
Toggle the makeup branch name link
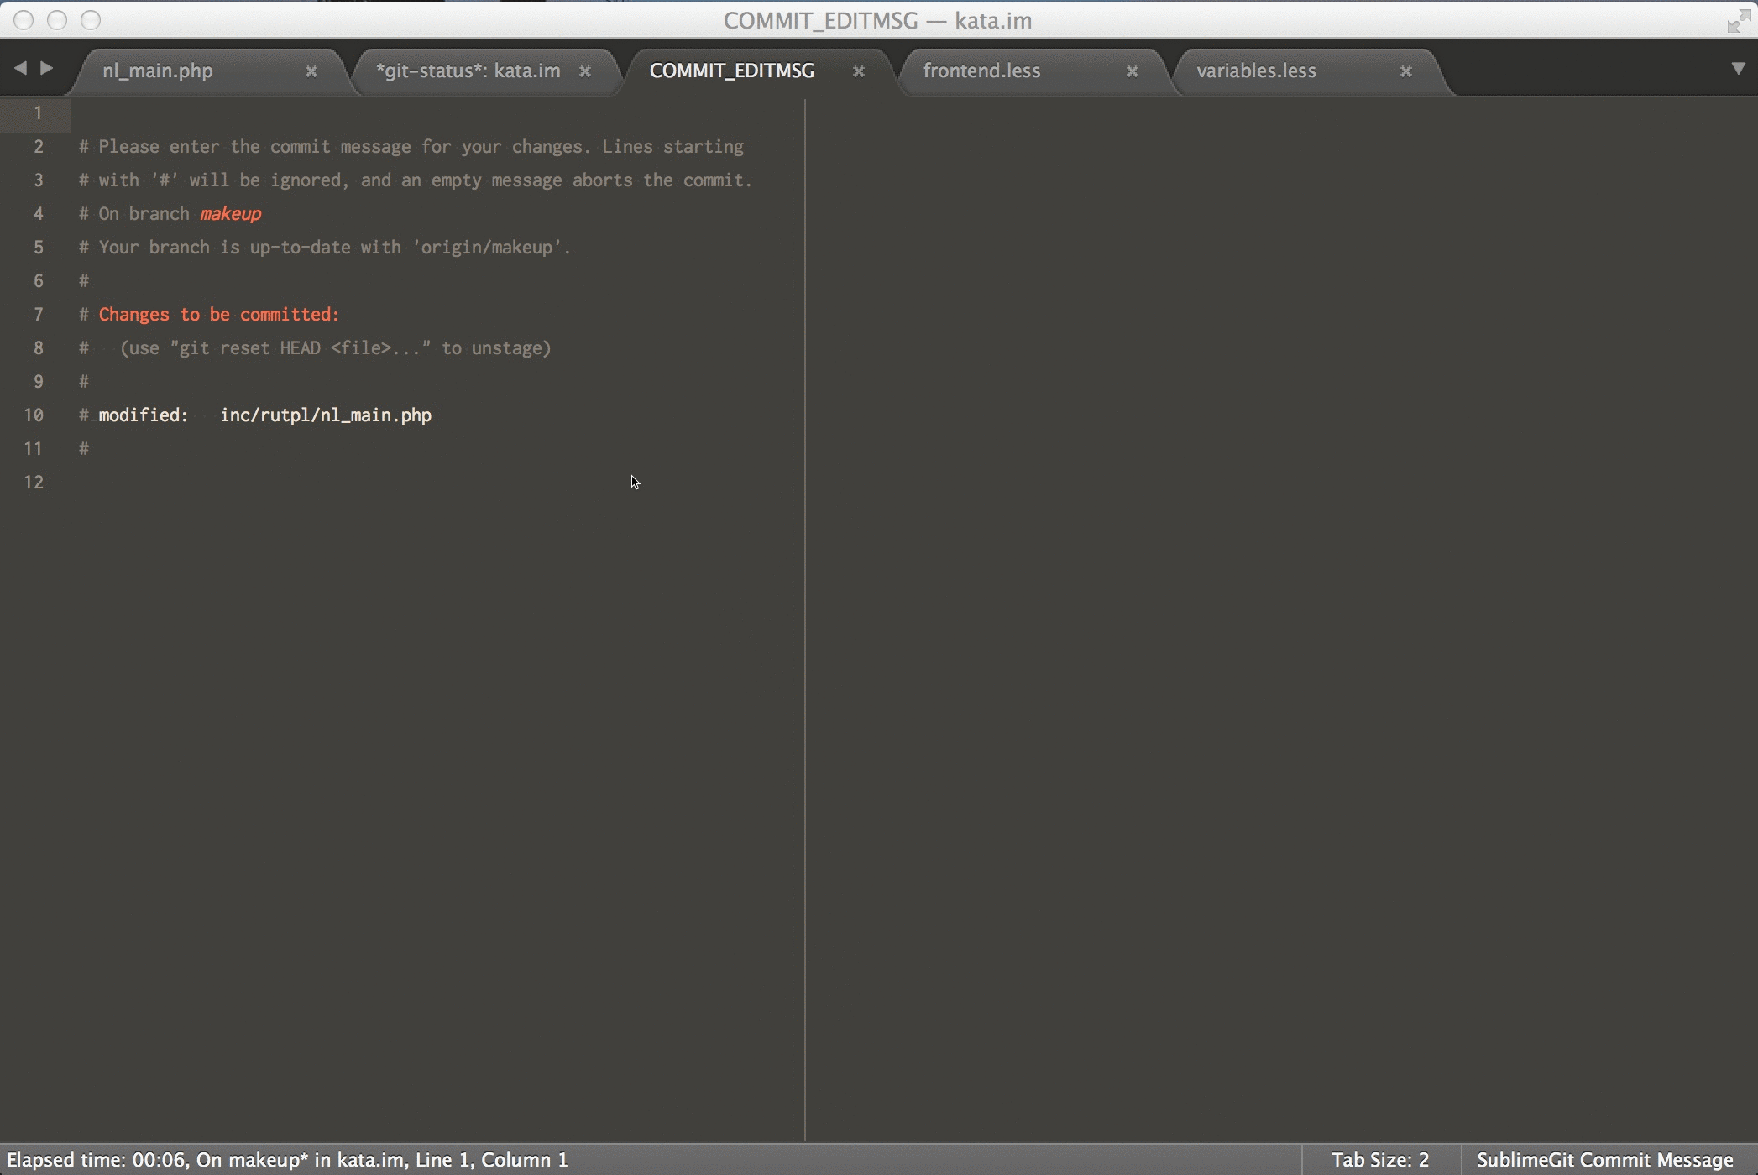229,212
